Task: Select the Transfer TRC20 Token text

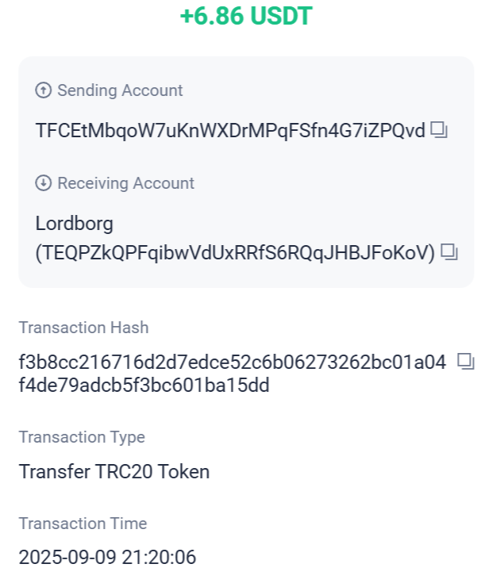Action: coord(114,472)
